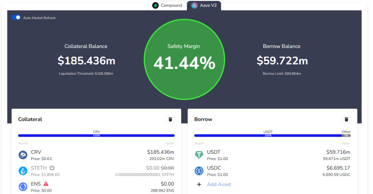Select the Aave V2 tab
Viewport: 373px width, 194px height.
click(x=204, y=5)
